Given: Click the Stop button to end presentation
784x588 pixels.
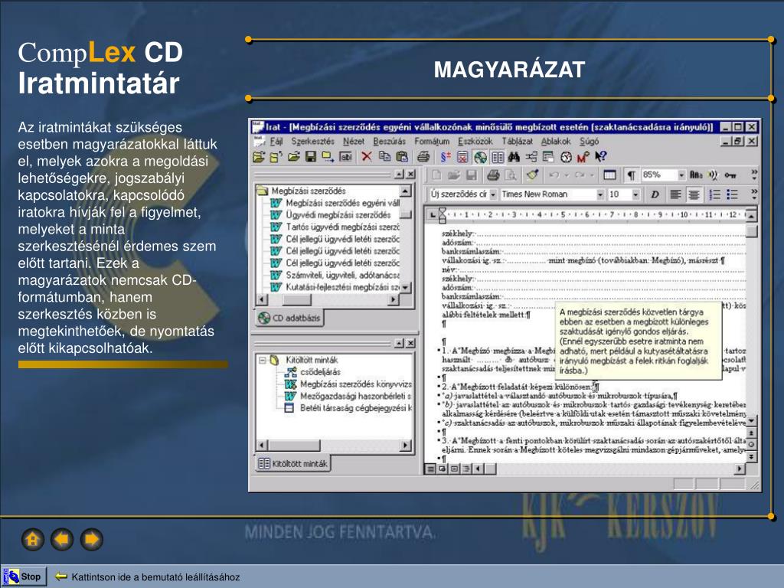Looking at the screenshot, I should [24, 577].
